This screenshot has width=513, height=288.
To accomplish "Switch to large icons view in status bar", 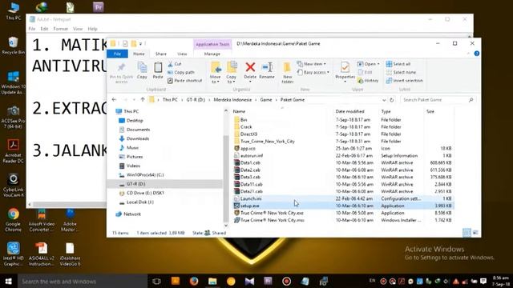I will pos(475,233).
